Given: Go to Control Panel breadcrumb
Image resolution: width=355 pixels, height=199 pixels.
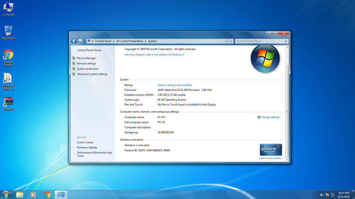Looking at the screenshot, I should pos(103,41).
